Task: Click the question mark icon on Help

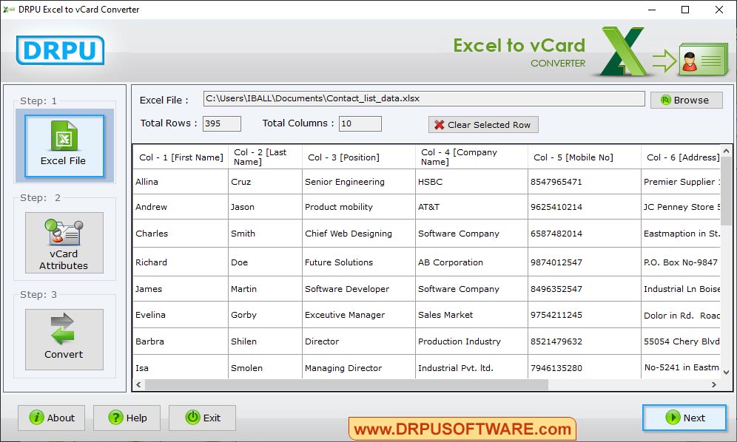Action: (x=112, y=418)
